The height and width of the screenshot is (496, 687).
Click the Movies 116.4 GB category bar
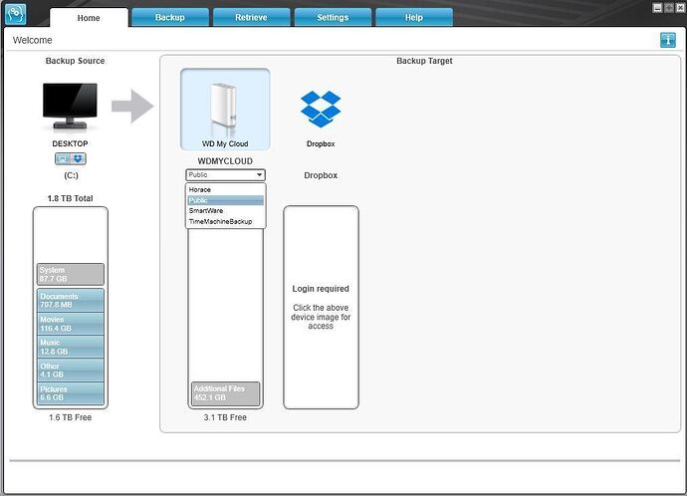tap(71, 324)
